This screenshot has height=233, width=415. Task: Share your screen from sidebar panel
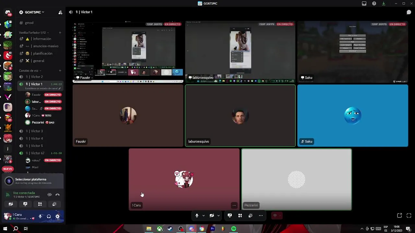25,204
